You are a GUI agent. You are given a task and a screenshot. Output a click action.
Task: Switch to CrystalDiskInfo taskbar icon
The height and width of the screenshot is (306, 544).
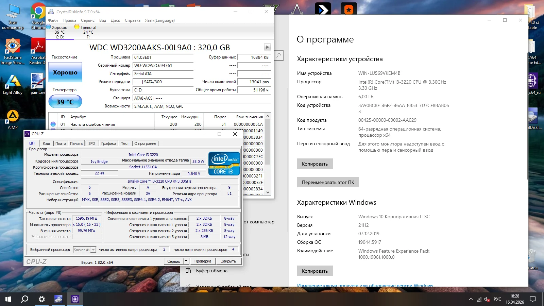58,299
